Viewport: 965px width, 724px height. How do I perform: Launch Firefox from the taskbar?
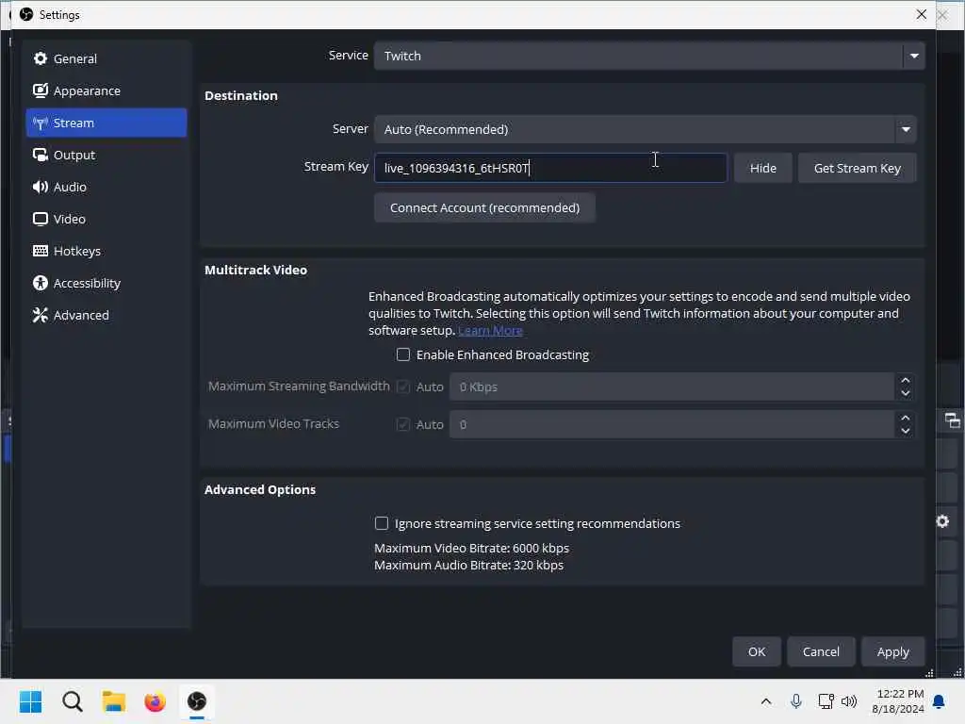coord(155,701)
